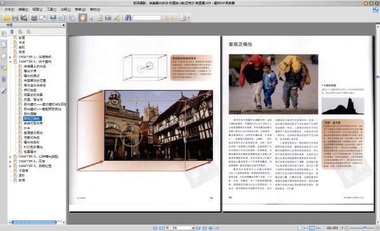Open the Tools menu
The image size is (380, 231).
51,9
